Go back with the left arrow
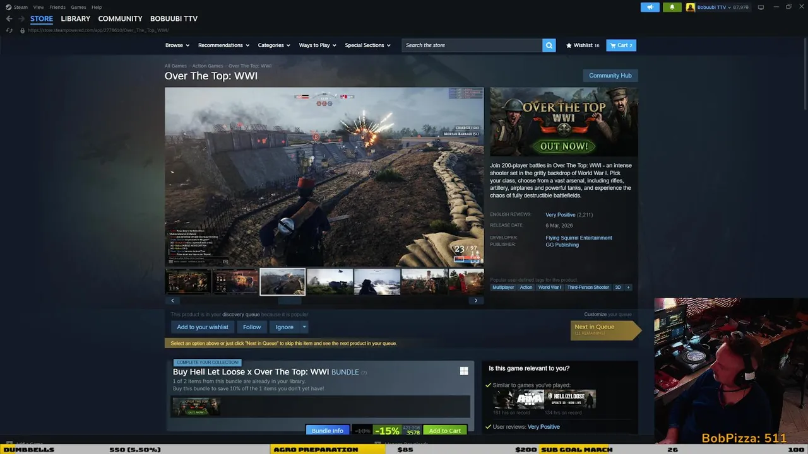The image size is (808, 454). 9,19
